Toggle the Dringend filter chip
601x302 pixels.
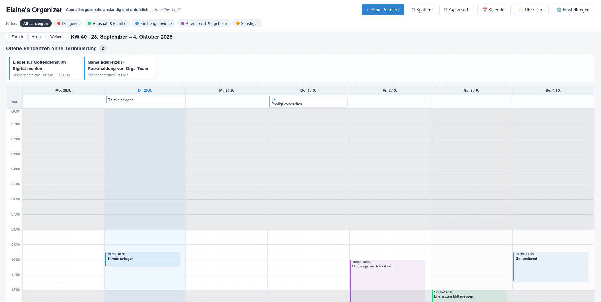pos(68,23)
